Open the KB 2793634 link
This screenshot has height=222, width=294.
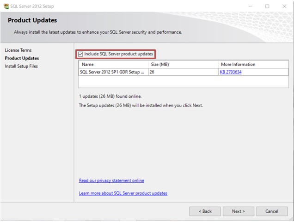(231, 72)
